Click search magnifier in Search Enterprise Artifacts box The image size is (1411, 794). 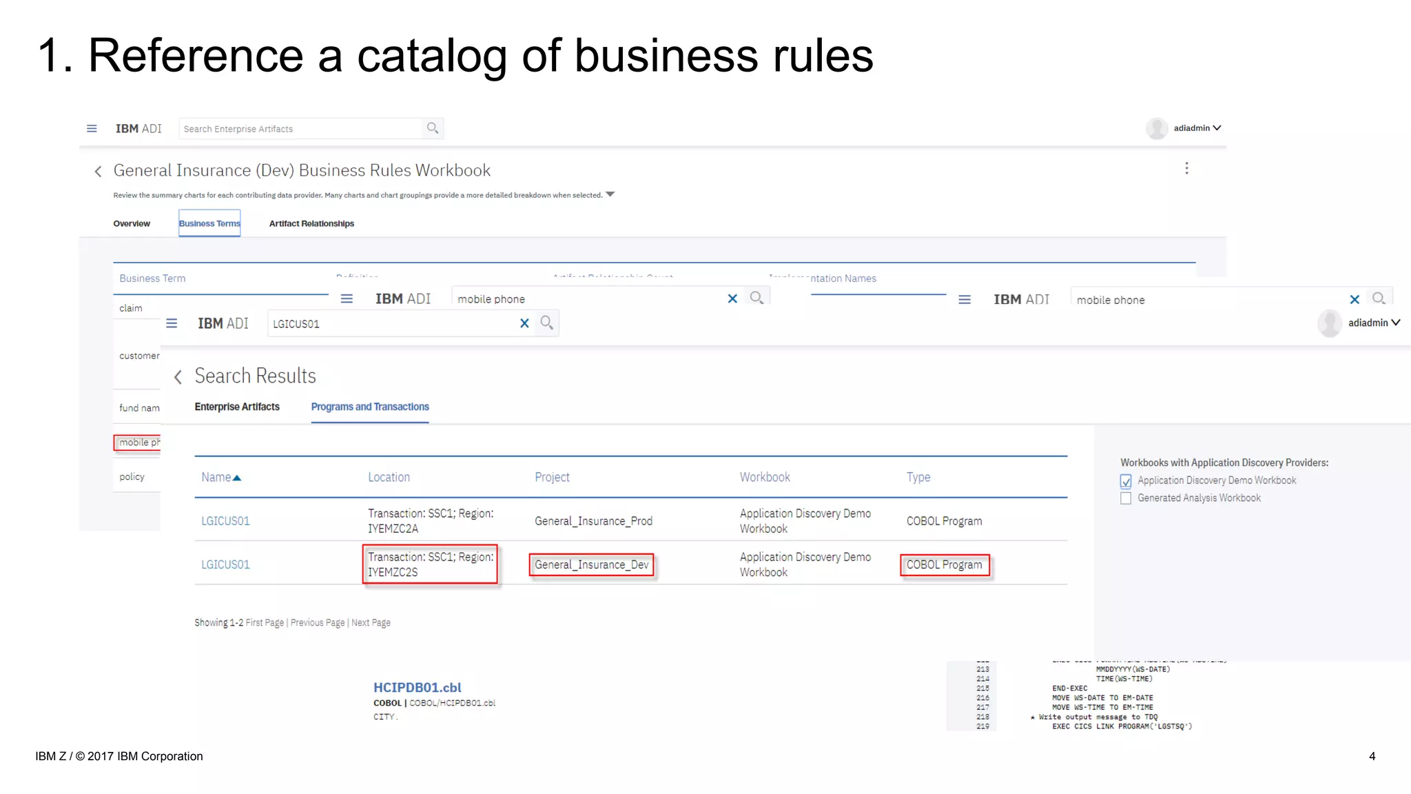433,128
